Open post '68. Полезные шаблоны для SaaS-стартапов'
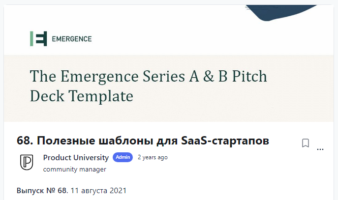 pos(143,141)
